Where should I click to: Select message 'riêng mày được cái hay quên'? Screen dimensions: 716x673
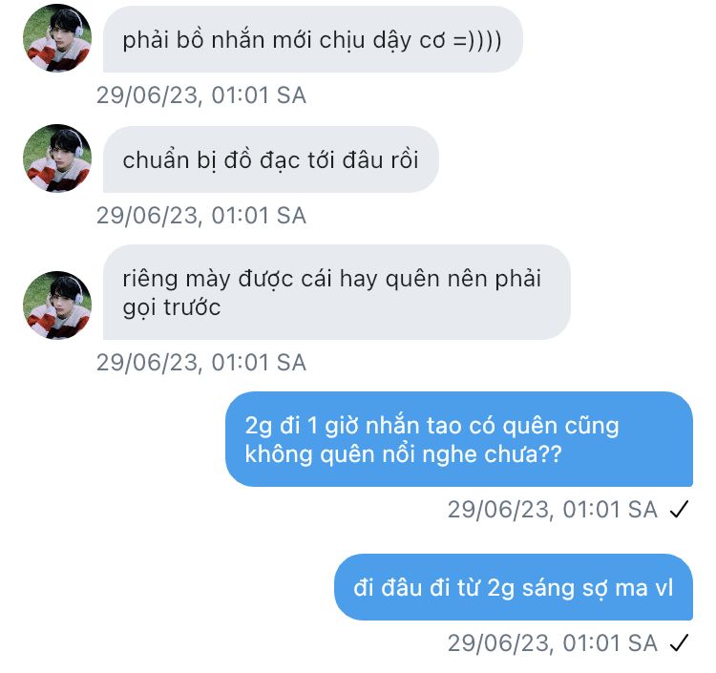337,292
